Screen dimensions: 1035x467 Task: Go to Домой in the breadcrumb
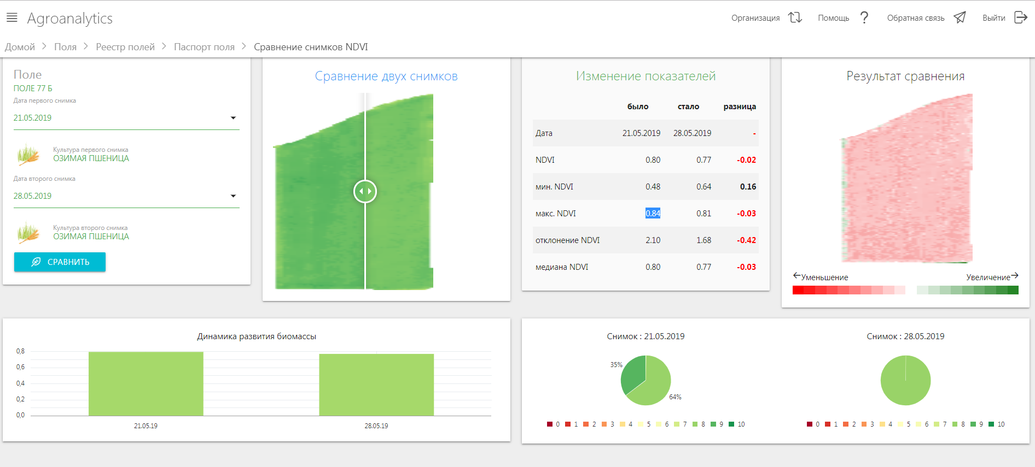click(20, 47)
